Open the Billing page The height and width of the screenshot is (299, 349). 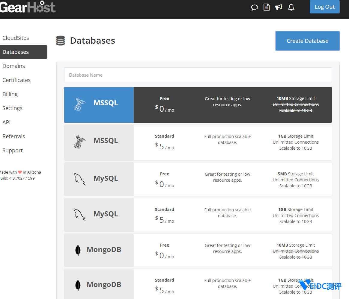click(10, 94)
